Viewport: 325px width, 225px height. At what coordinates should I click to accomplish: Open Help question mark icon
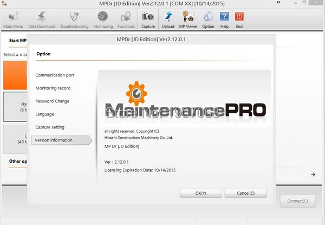(x=224, y=20)
